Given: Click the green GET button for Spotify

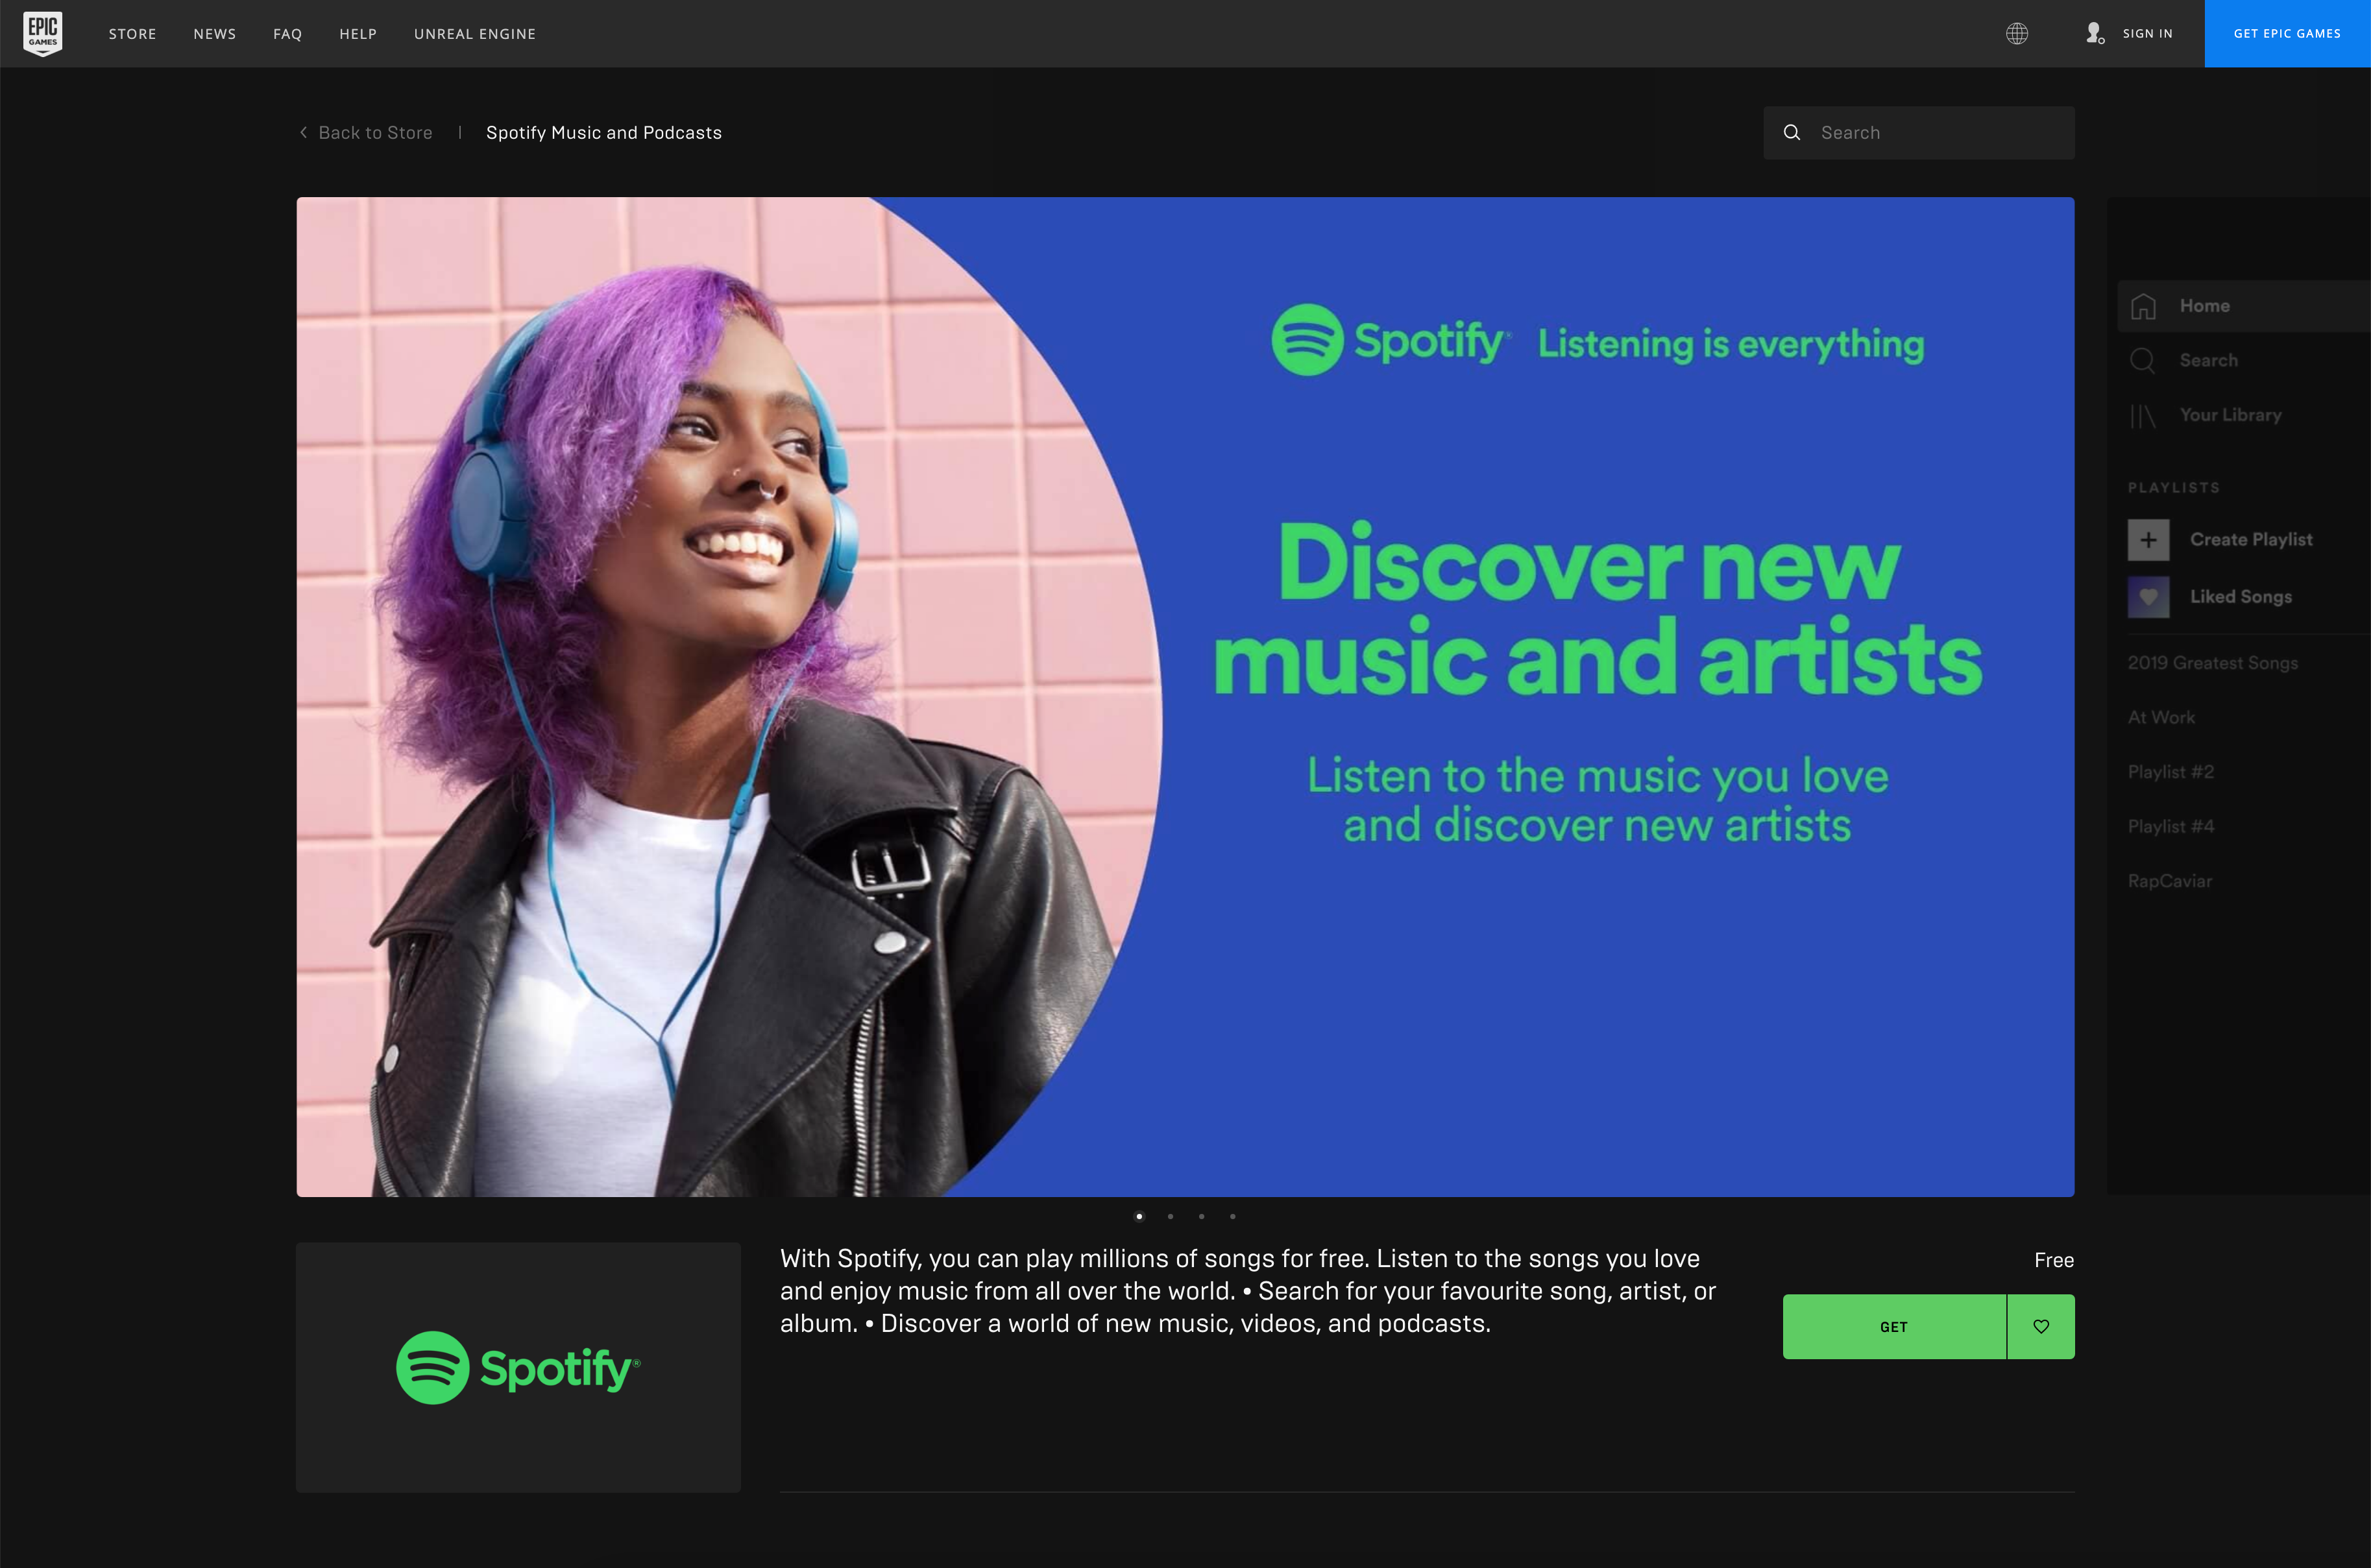Looking at the screenshot, I should 1893,1325.
